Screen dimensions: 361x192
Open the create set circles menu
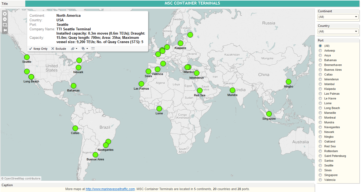click(84, 49)
